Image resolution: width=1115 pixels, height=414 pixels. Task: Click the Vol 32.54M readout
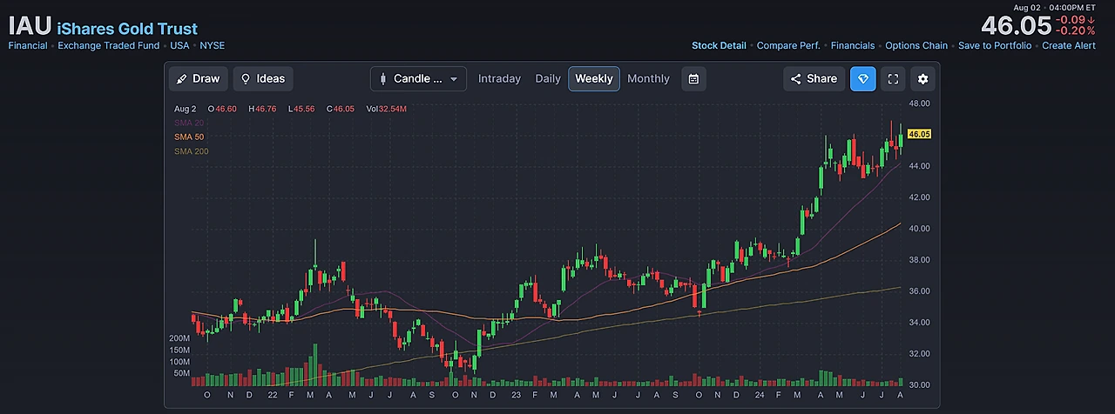coord(387,109)
